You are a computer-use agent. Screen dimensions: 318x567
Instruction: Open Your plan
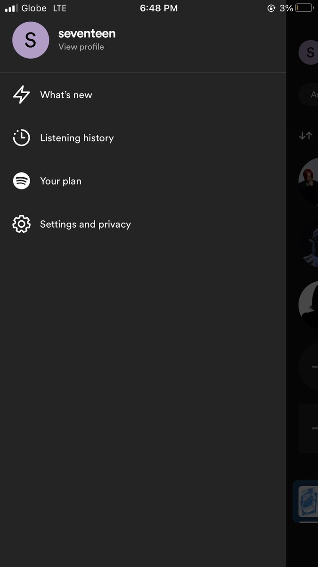(x=61, y=181)
